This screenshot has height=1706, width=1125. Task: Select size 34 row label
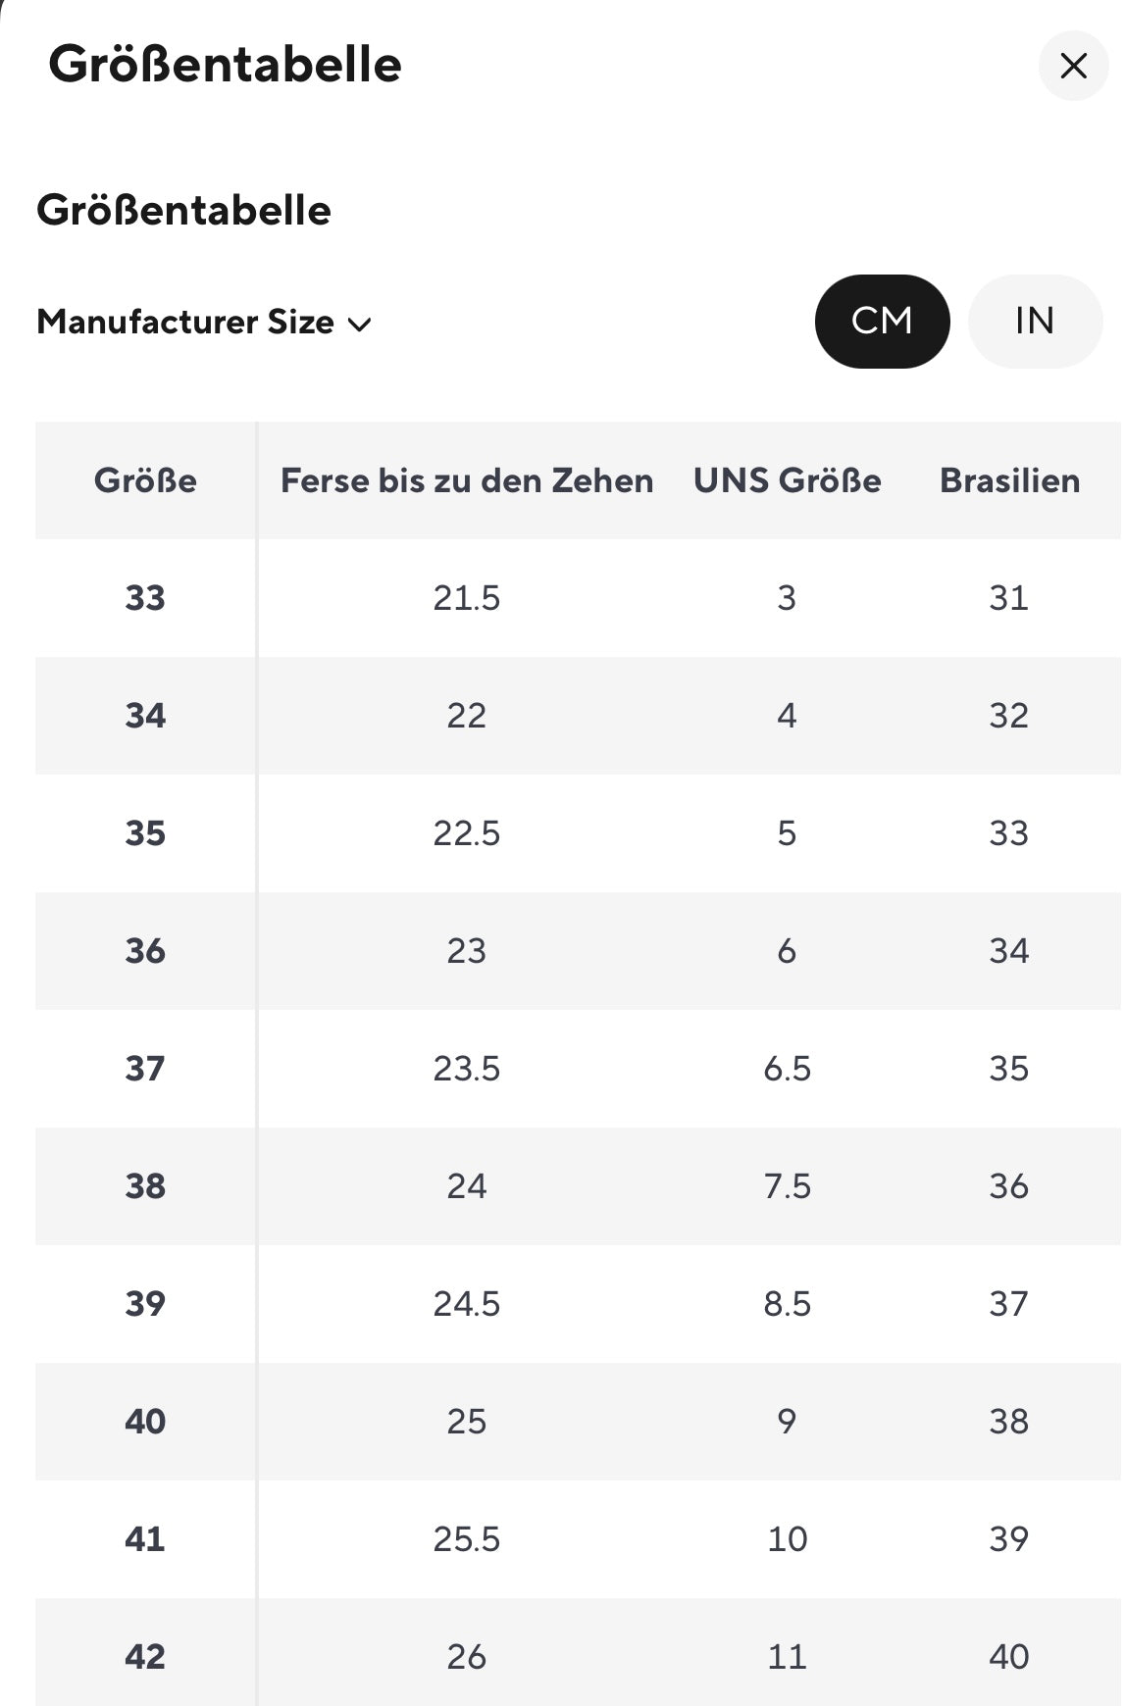(x=145, y=716)
